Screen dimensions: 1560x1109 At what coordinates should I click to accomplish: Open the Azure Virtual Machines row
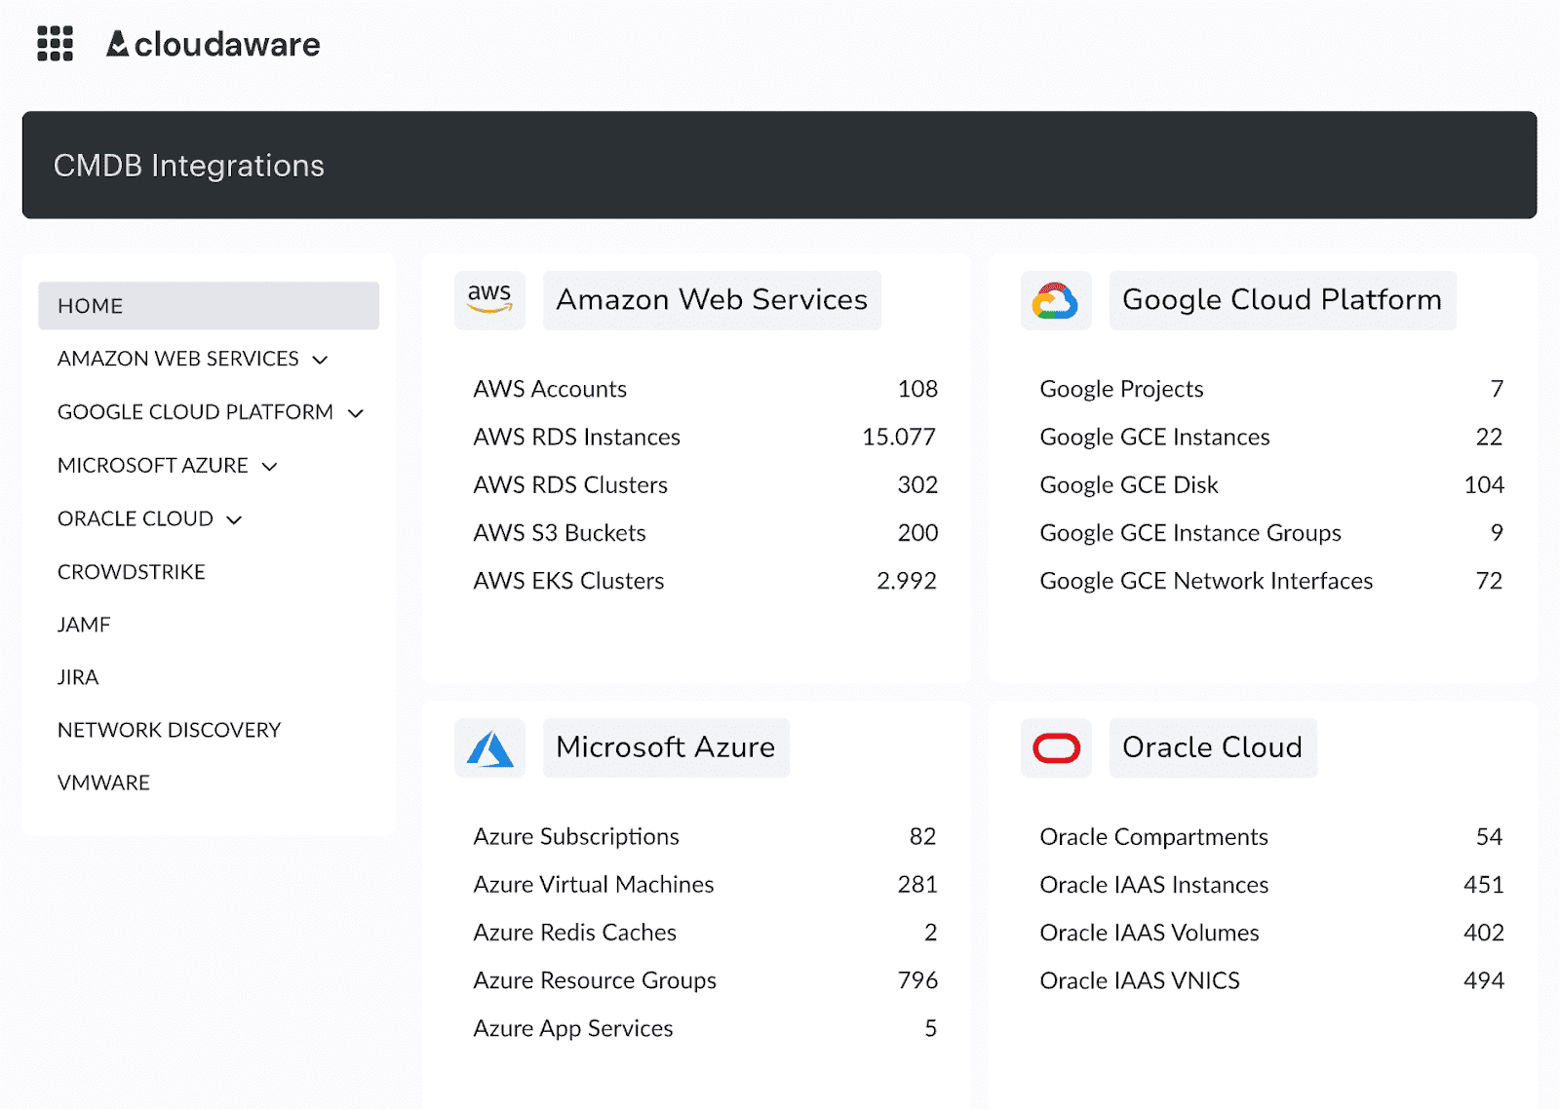(706, 884)
